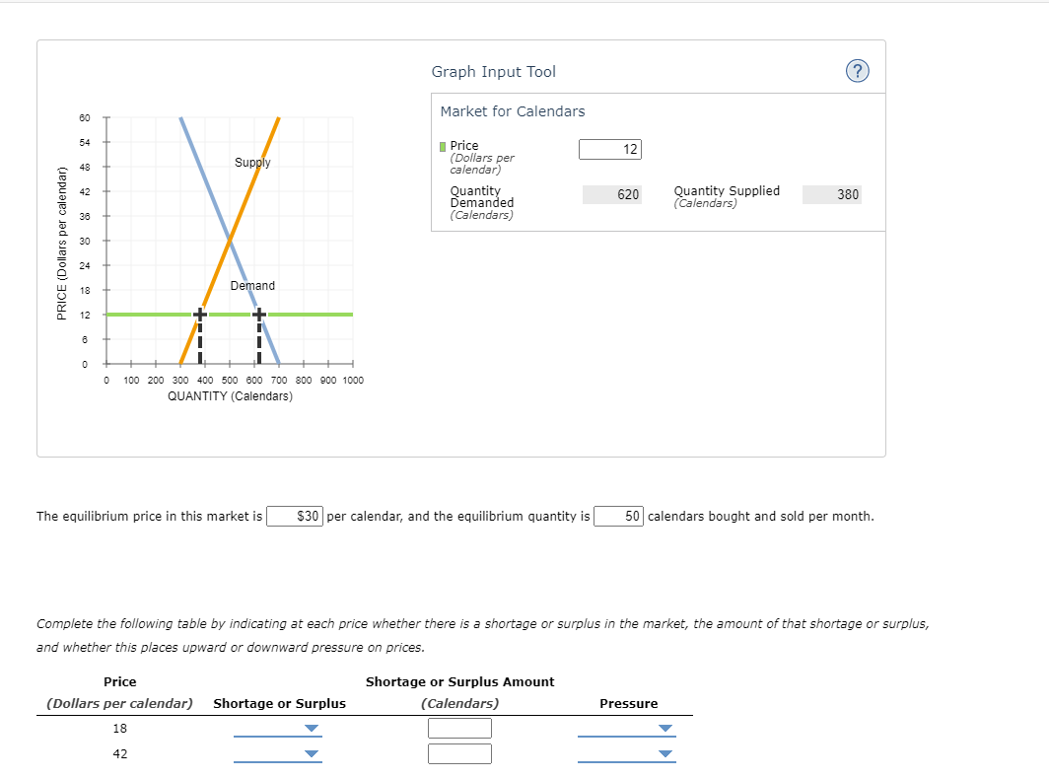Click the Quantity Demanded value of 620

click(612, 194)
